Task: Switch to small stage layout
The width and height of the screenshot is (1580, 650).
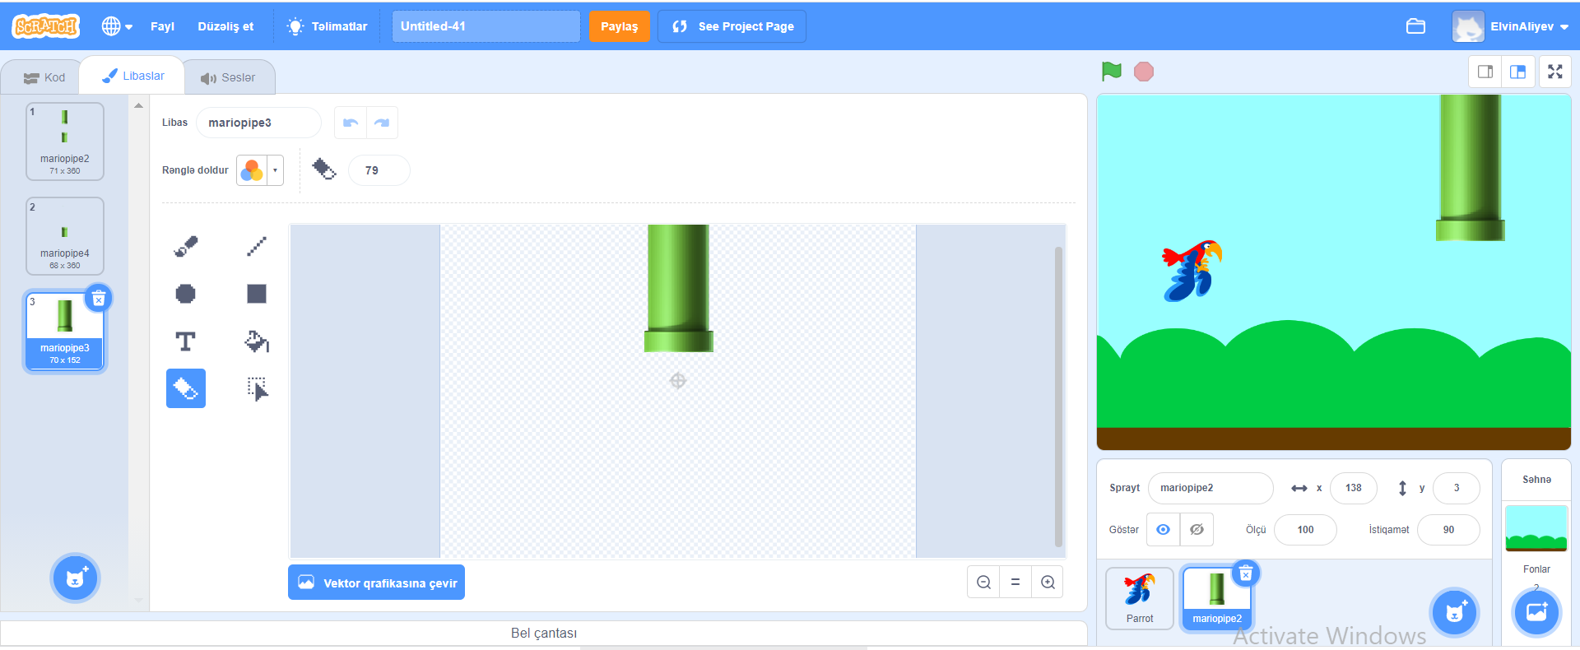Action: 1485,72
